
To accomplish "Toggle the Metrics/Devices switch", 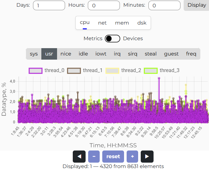I will pos(113,39).
